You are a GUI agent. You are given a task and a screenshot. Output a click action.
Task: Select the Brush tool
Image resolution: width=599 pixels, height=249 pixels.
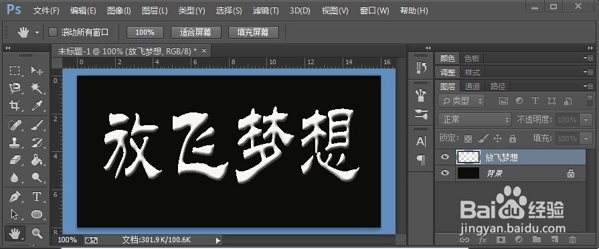[x=37, y=125]
